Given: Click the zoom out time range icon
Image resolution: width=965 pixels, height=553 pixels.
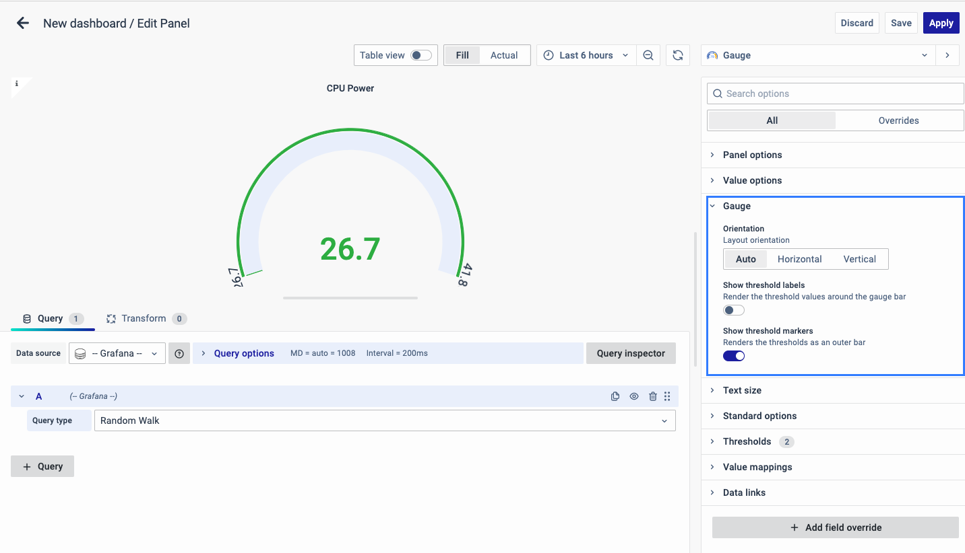Looking at the screenshot, I should pos(648,55).
